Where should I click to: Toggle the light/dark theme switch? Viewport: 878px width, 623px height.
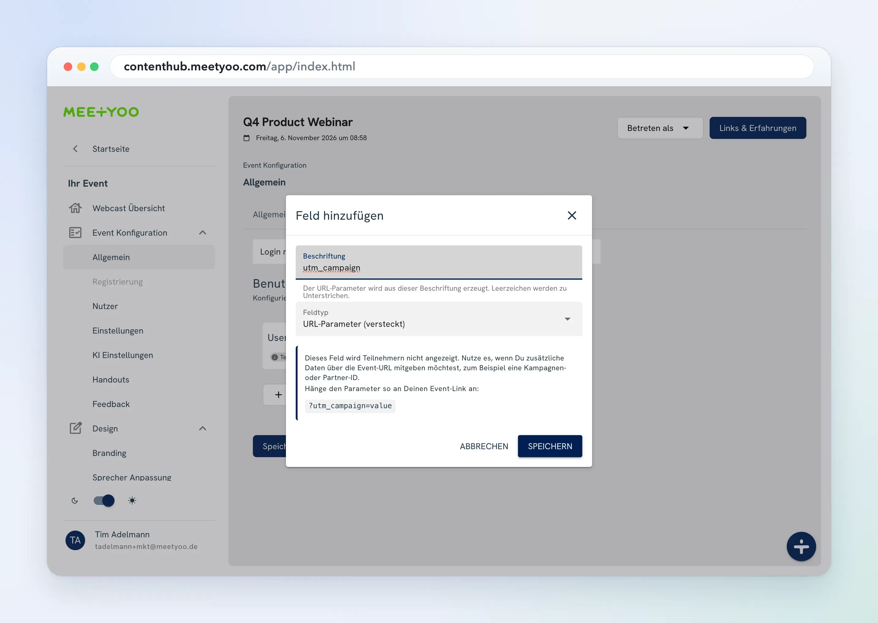(104, 500)
